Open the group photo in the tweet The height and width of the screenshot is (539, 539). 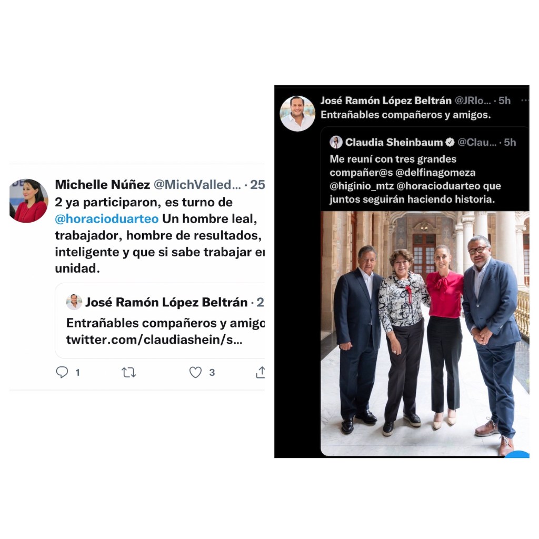425,333
